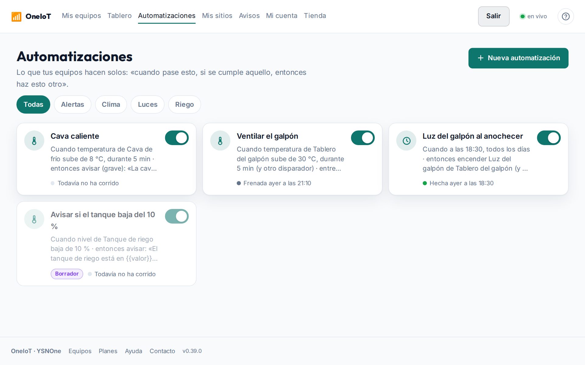Click the v0.39.0 version label
Image resolution: width=585 pixels, height=365 pixels.
tap(192, 351)
